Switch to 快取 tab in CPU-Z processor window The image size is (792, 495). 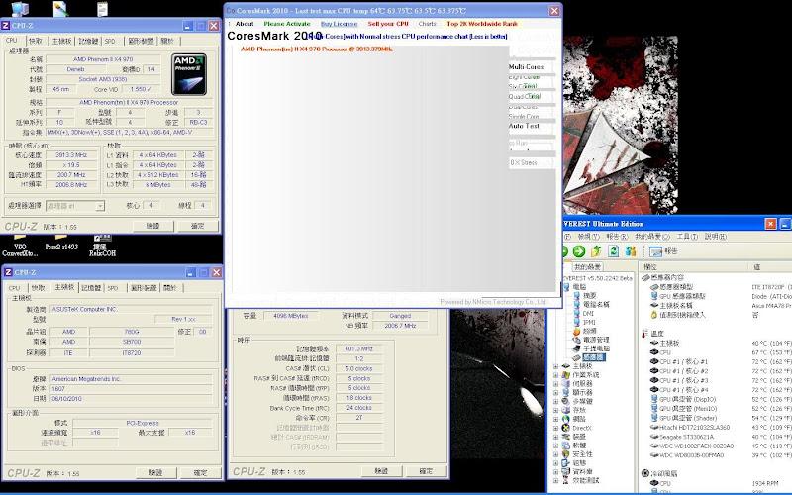coord(36,41)
